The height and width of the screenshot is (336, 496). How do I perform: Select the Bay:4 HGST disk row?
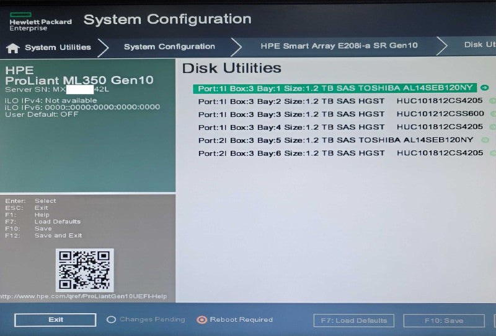(x=340, y=127)
